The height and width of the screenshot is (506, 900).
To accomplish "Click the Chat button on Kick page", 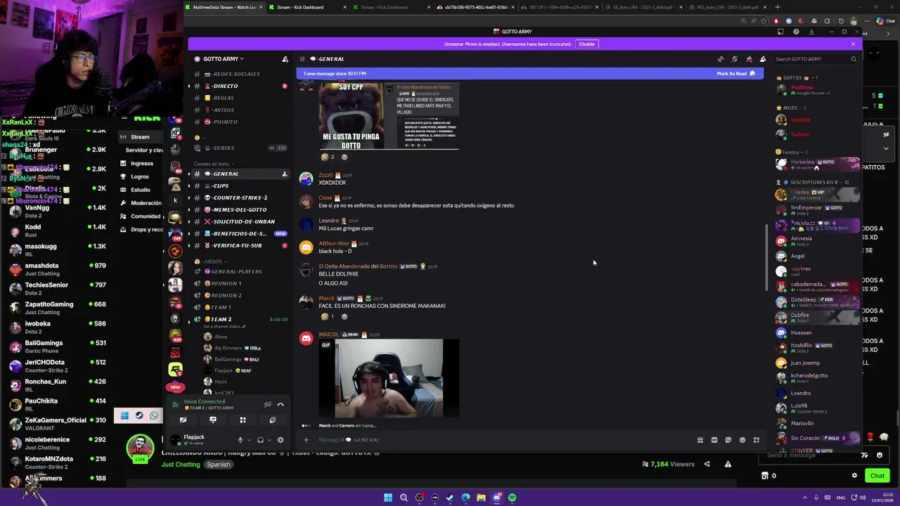I will [877, 476].
